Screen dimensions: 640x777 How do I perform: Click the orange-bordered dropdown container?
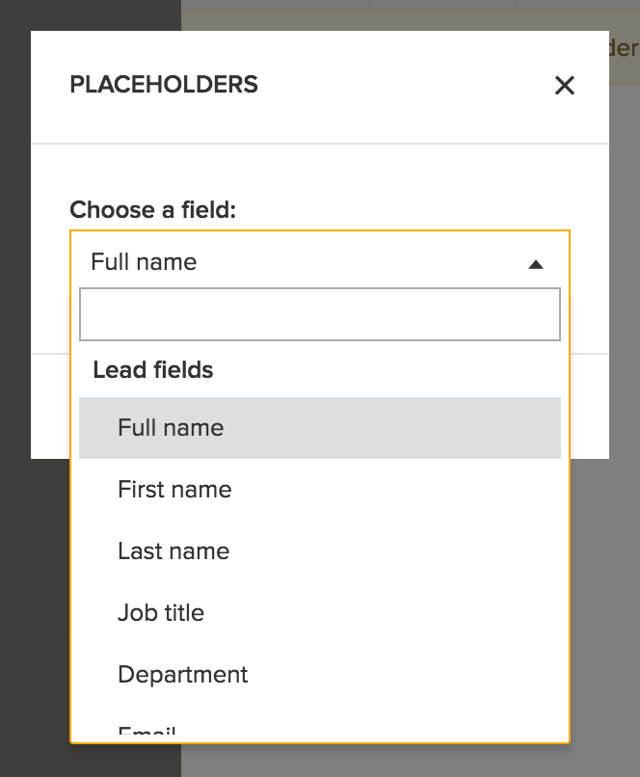[x=318, y=482]
